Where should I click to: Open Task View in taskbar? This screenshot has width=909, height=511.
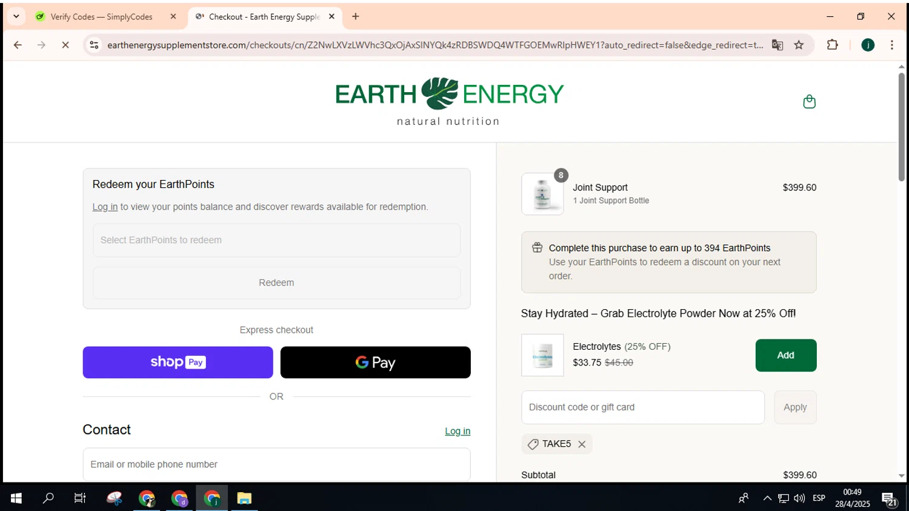[79, 498]
